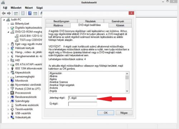Expand the IDE ATA/ATAPI vezérlők node
This screenshot has width=179, height=129.
point(8,65)
